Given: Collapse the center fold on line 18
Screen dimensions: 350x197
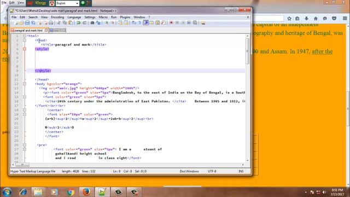Looking at the screenshot, I should click(25, 110).
